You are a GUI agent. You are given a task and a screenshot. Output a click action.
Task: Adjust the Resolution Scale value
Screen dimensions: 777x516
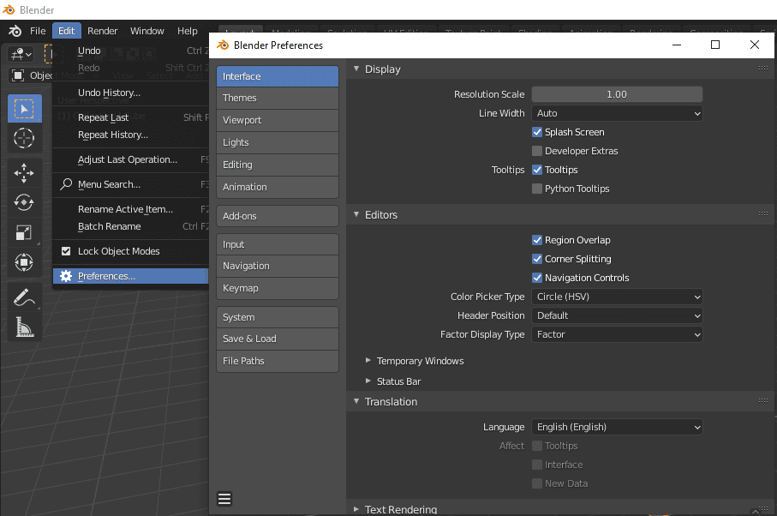tap(617, 94)
